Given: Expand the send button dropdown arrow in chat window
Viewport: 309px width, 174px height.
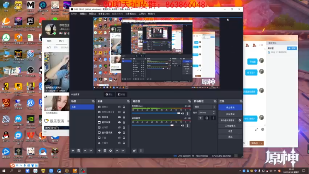Looking at the screenshot, I should 261,143.
